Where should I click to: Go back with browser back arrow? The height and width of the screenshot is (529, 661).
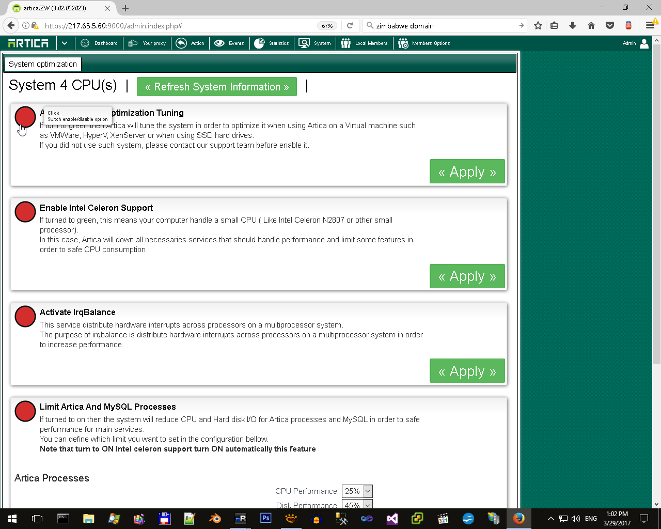(11, 25)
